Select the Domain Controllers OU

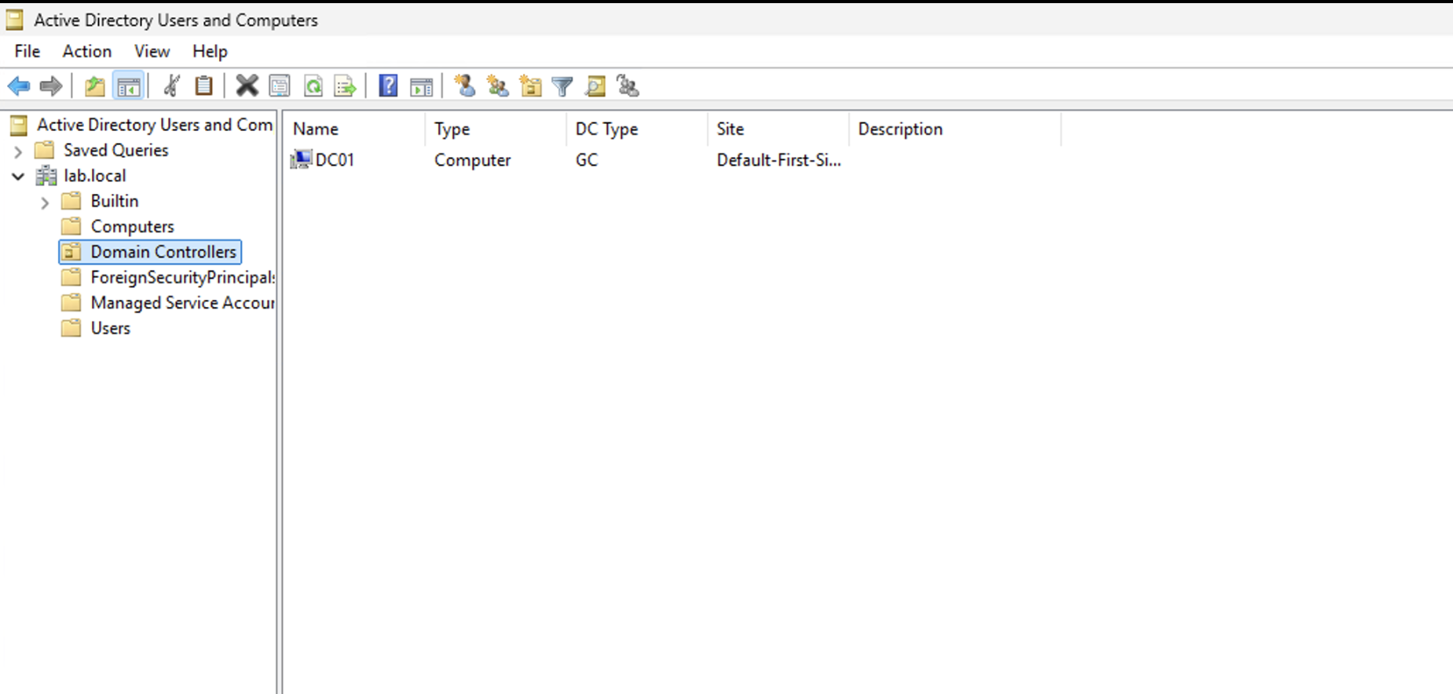pyautogui.click(x=163, y=252)
